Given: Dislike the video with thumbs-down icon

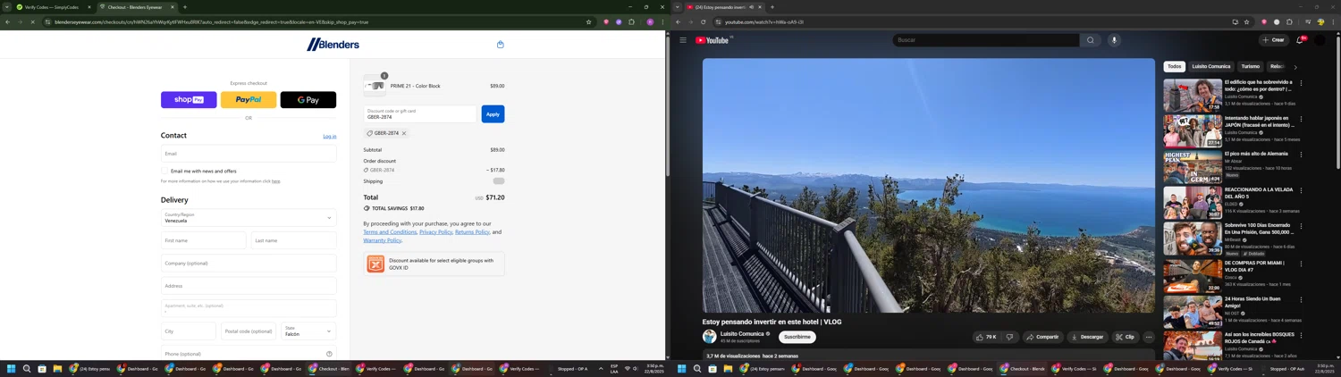Looking at the screenshot, I should 1009,337.
